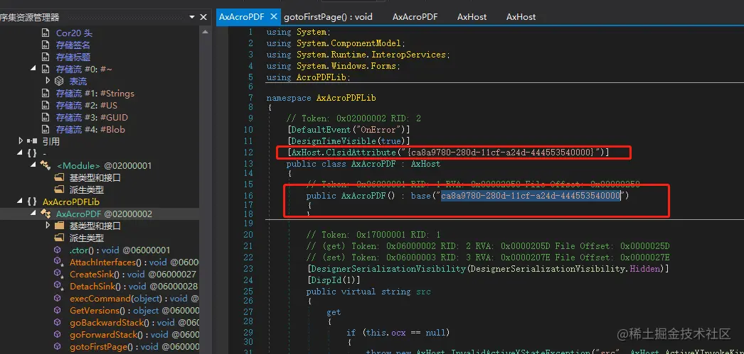Click the AttachInterfaces method icon

pos(58,262)
